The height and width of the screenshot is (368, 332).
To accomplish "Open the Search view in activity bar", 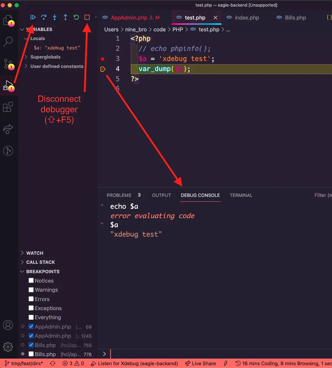I will point(8,41).
